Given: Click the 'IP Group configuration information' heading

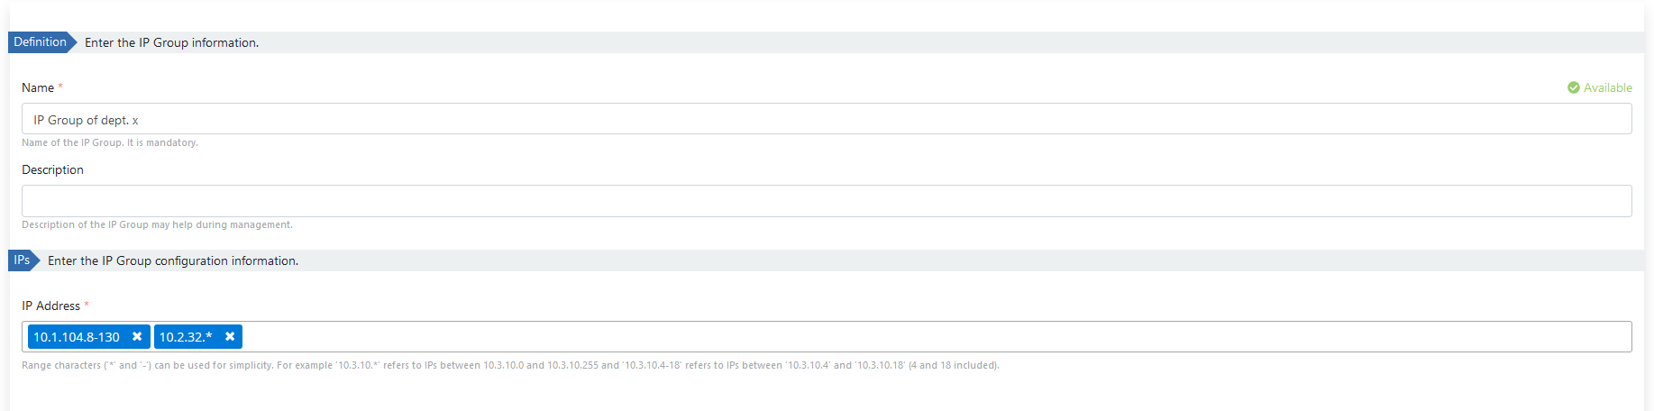Looking at the screenshot, I should 172,261.
